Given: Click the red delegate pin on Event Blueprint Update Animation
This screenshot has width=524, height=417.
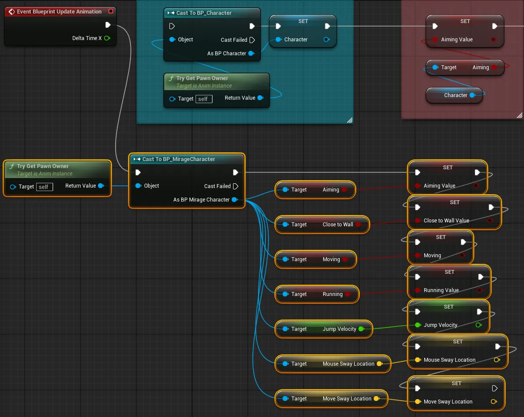Looking at the screenshot, I should tap(111, 11).
